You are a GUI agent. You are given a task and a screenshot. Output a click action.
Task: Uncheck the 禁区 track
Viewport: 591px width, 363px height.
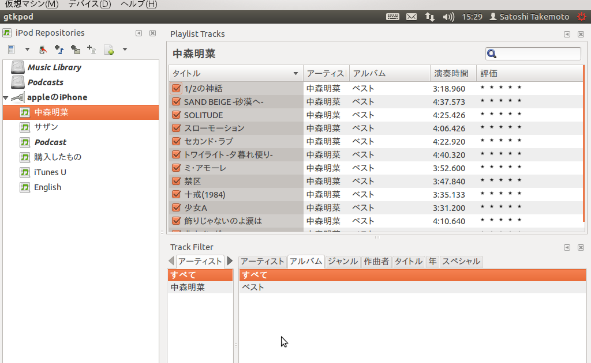[x=176, y=181]
